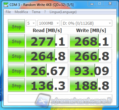This screenshot has width=119, height=110.
Task: Open the Lingua(Language) menu
Action: coord(63,12)
